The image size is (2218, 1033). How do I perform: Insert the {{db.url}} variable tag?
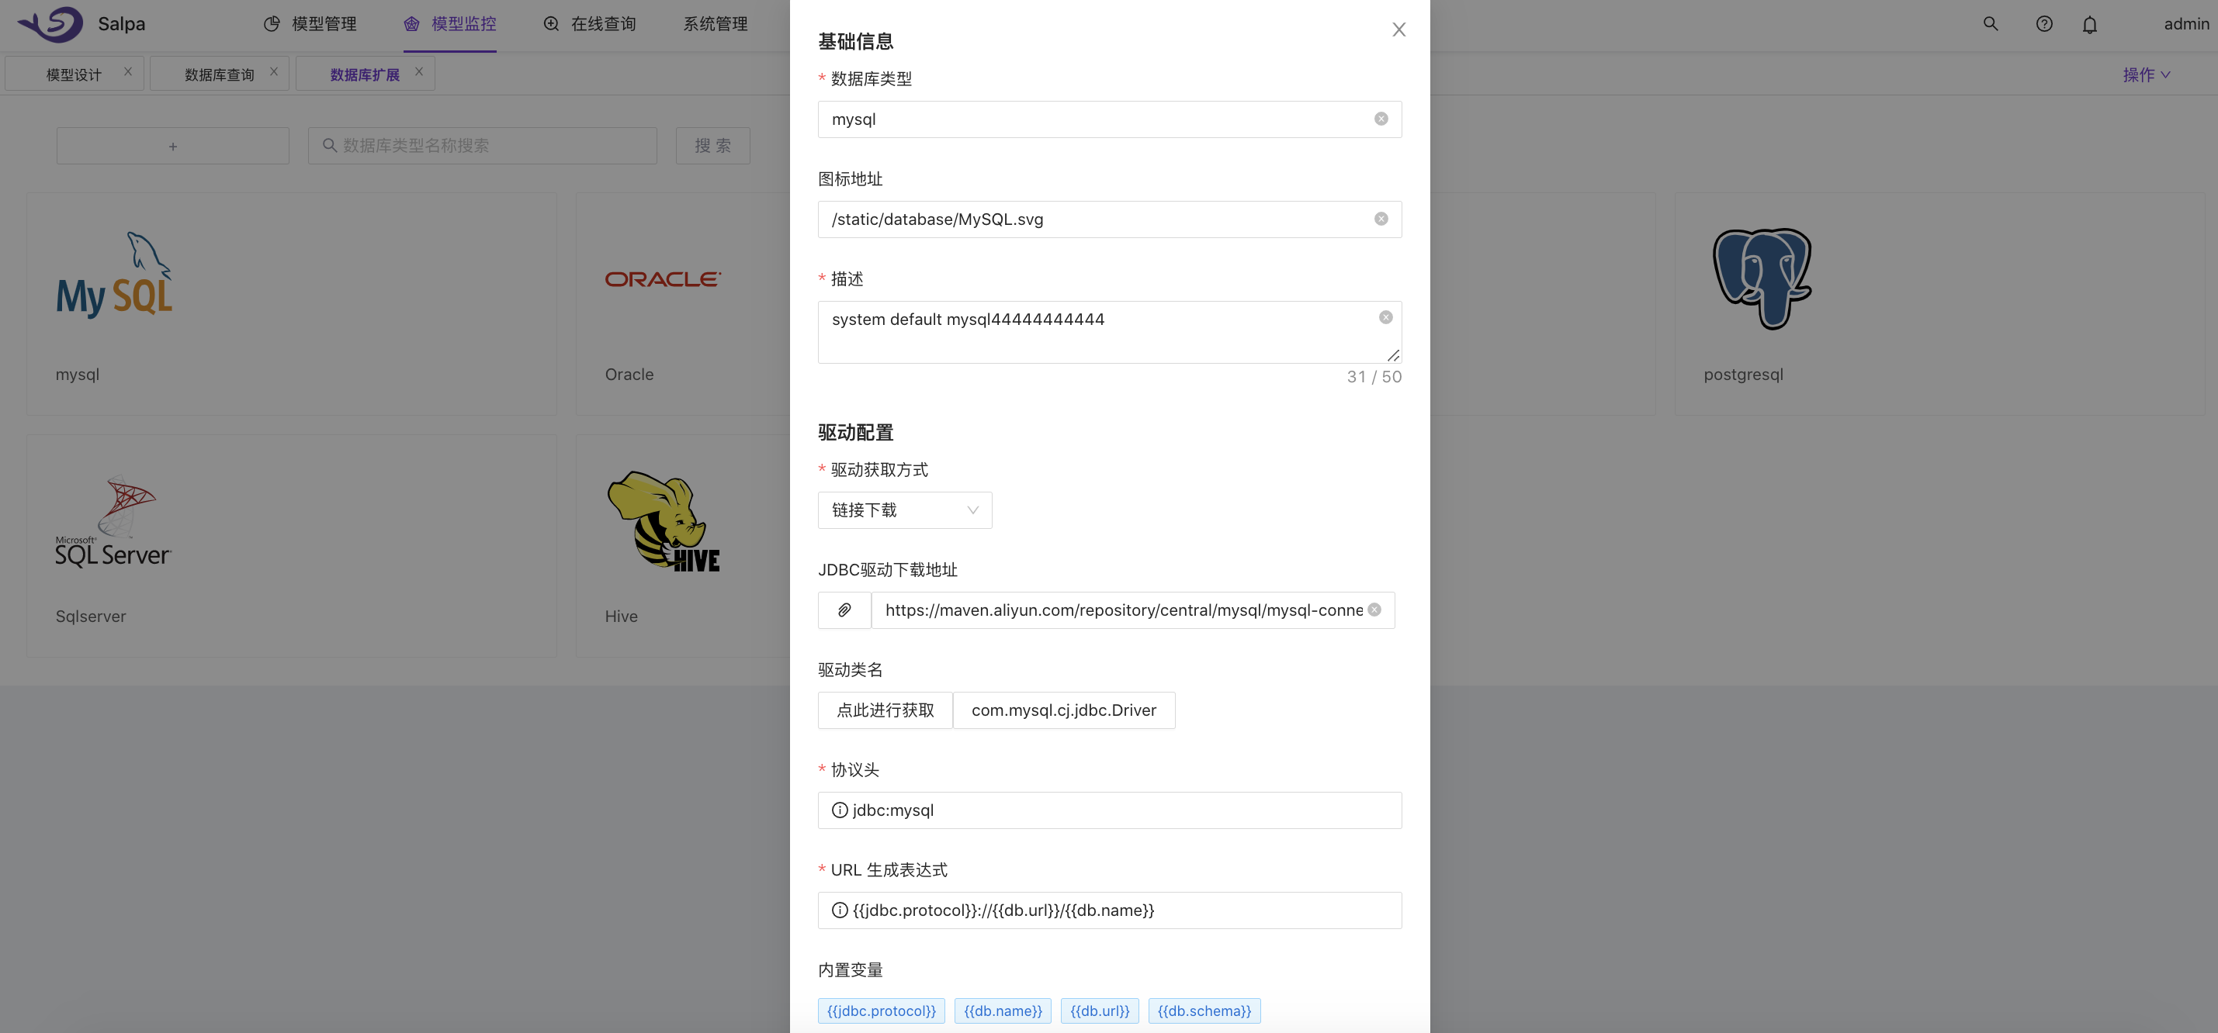1100,1011
